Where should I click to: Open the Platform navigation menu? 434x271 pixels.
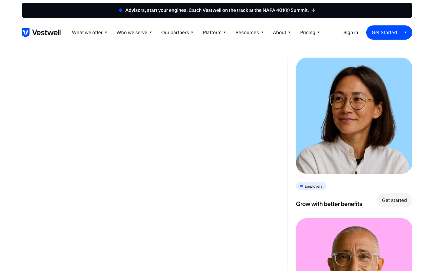pos(214,33)
